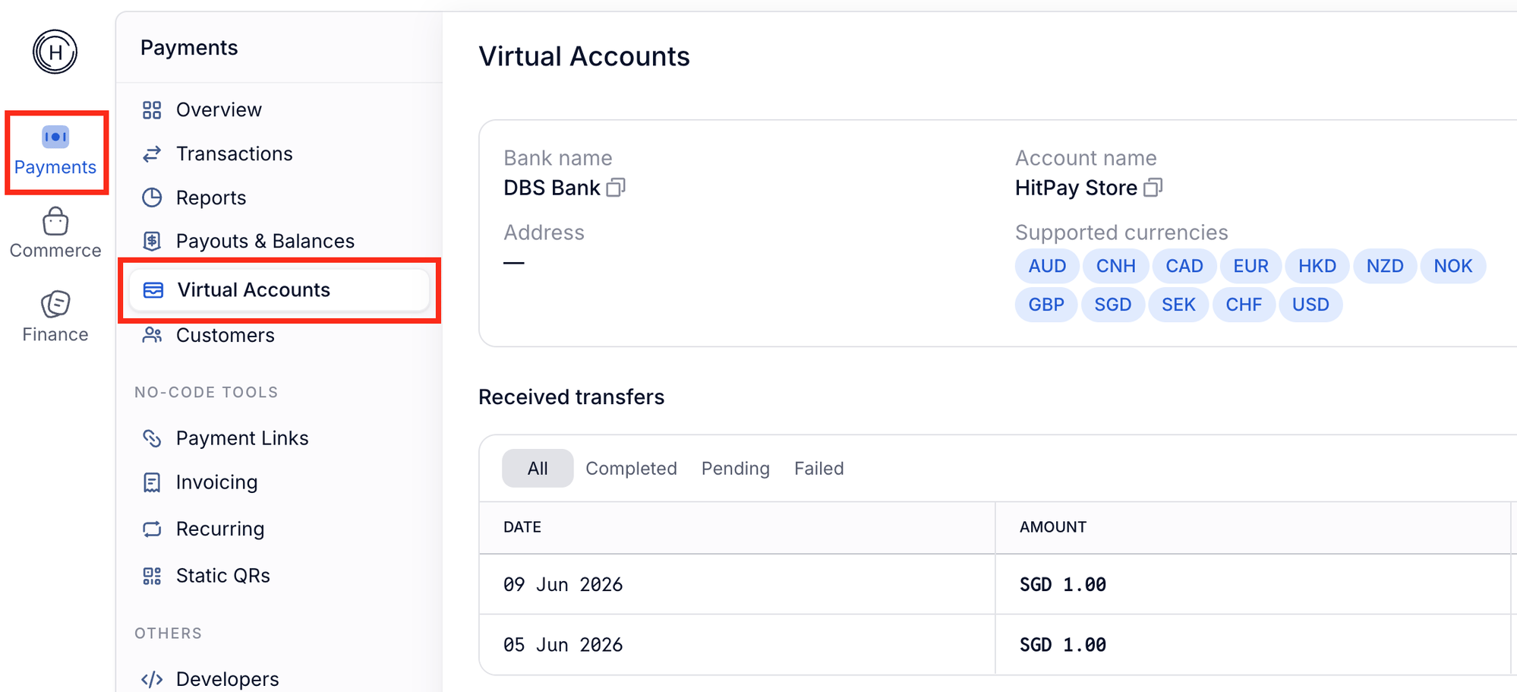The image size is (1517, 692).
Task: Click the Overview grid icon
Action: 152,110
